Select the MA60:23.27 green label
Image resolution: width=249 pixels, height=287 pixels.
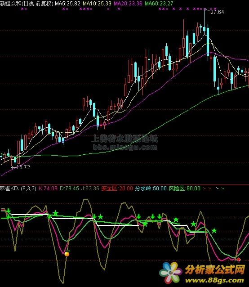coord(159,3)
